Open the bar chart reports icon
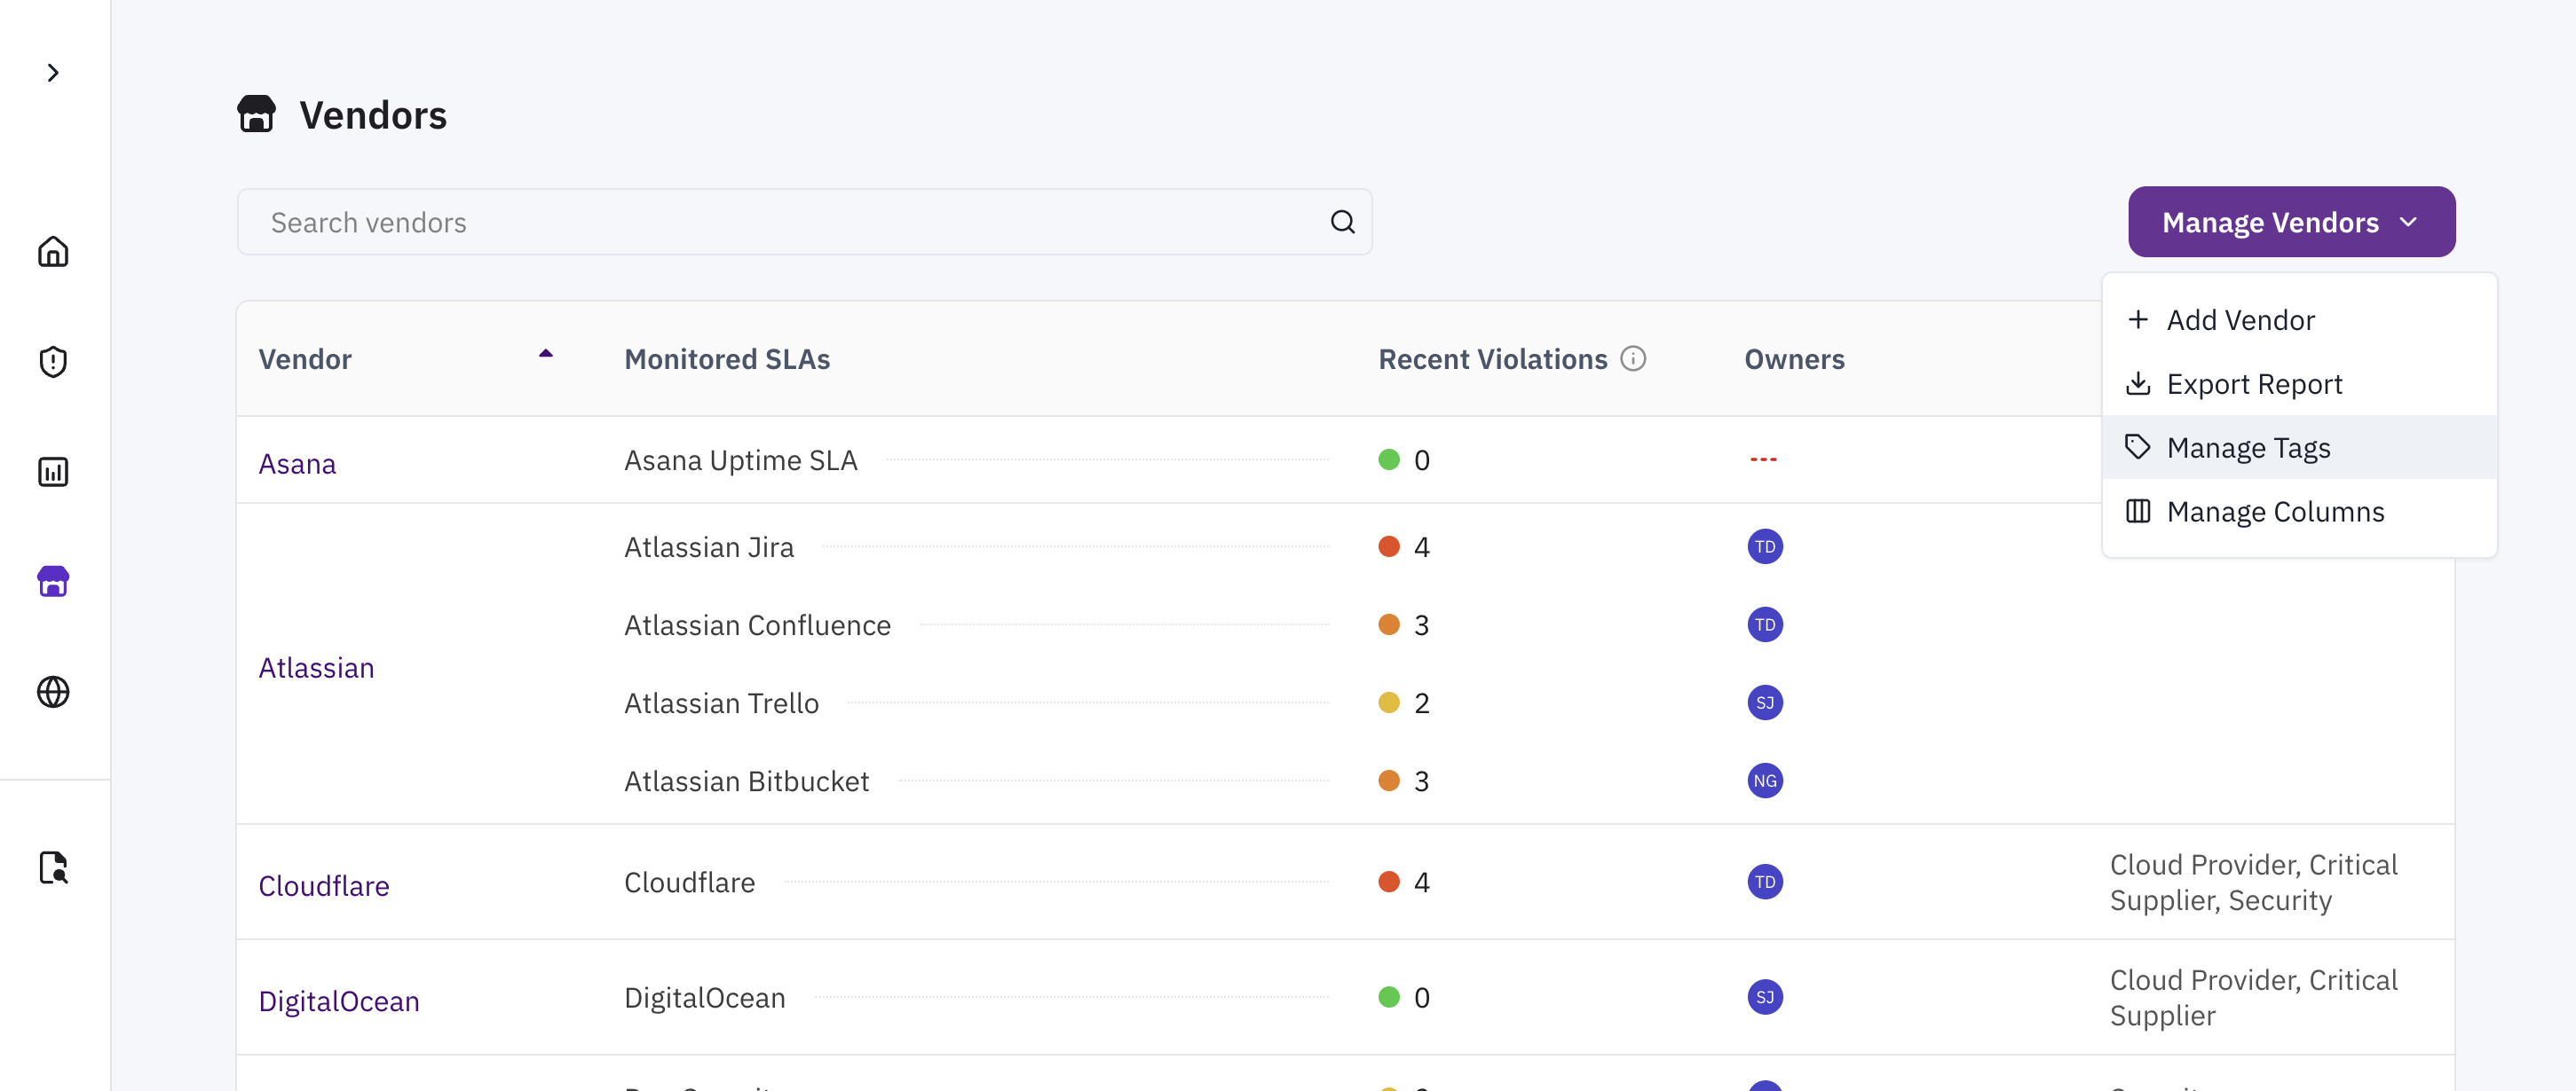 [x=53, y=472]
